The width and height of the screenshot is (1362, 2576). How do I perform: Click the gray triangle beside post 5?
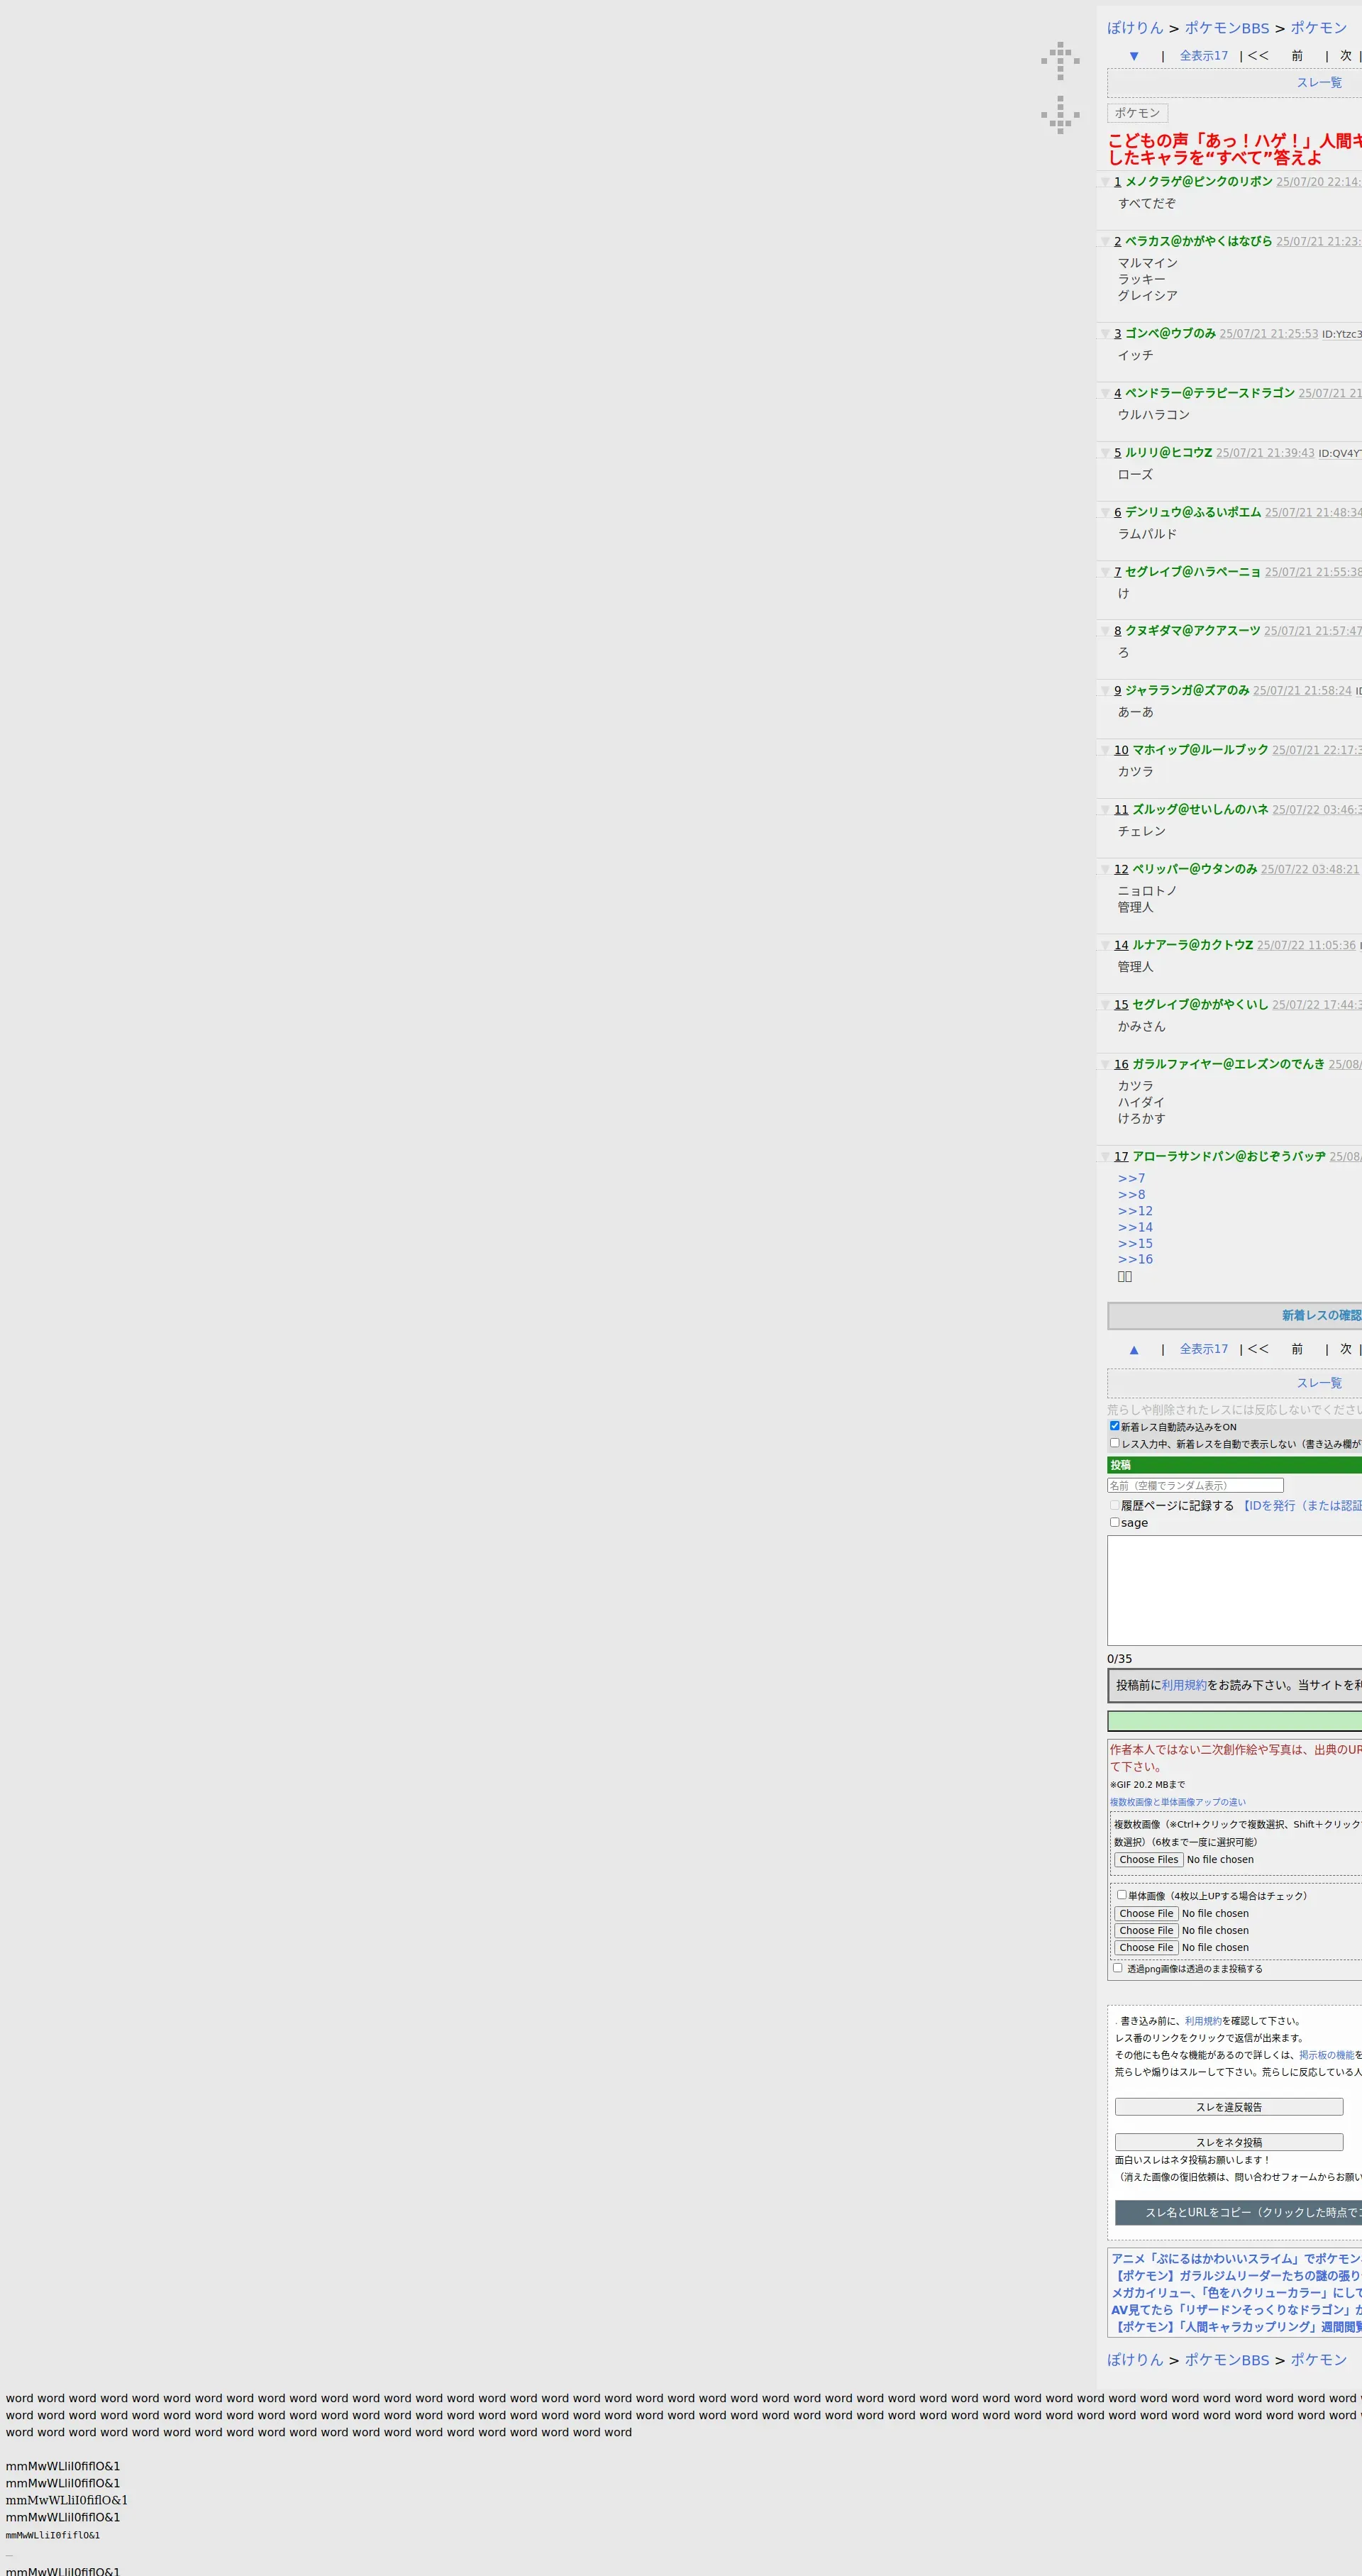coord(1105,453)
